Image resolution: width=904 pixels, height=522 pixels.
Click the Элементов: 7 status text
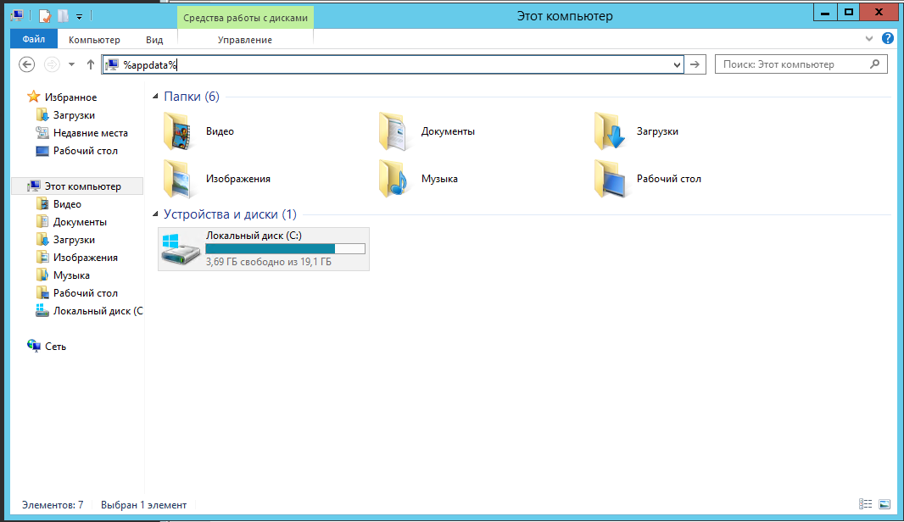coord(53,505)
